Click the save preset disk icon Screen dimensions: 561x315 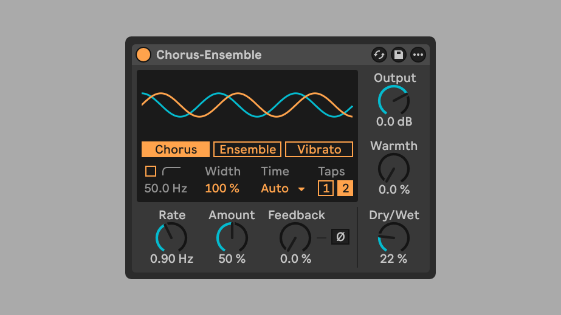pyautogui.click(x=399, y=55)
